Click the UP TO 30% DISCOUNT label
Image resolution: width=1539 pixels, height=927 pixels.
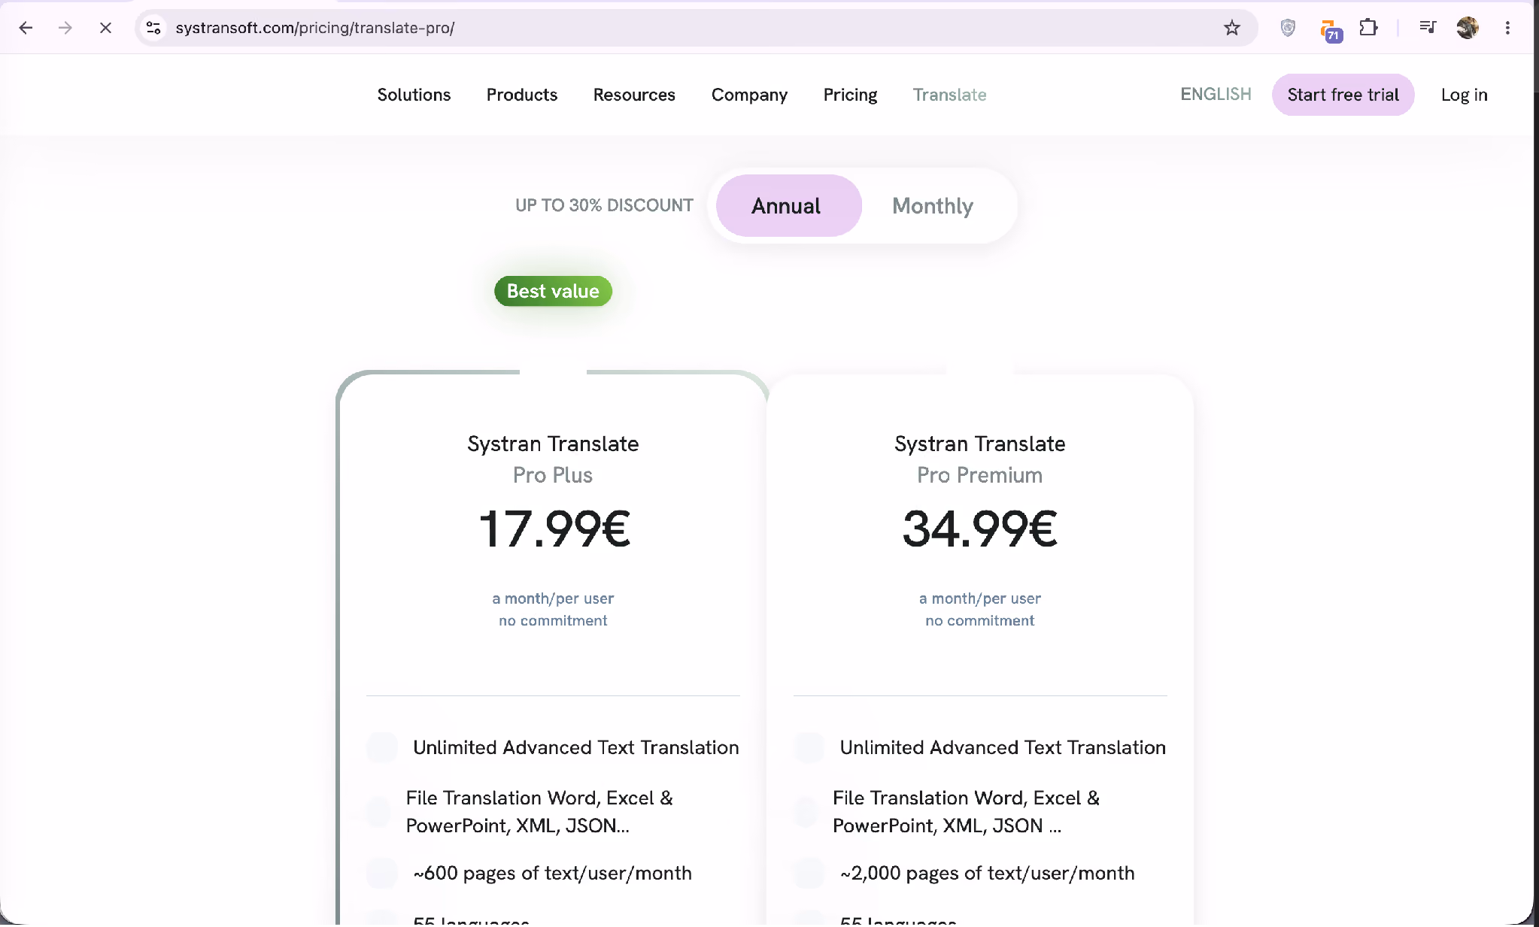(x=604, y=205)
